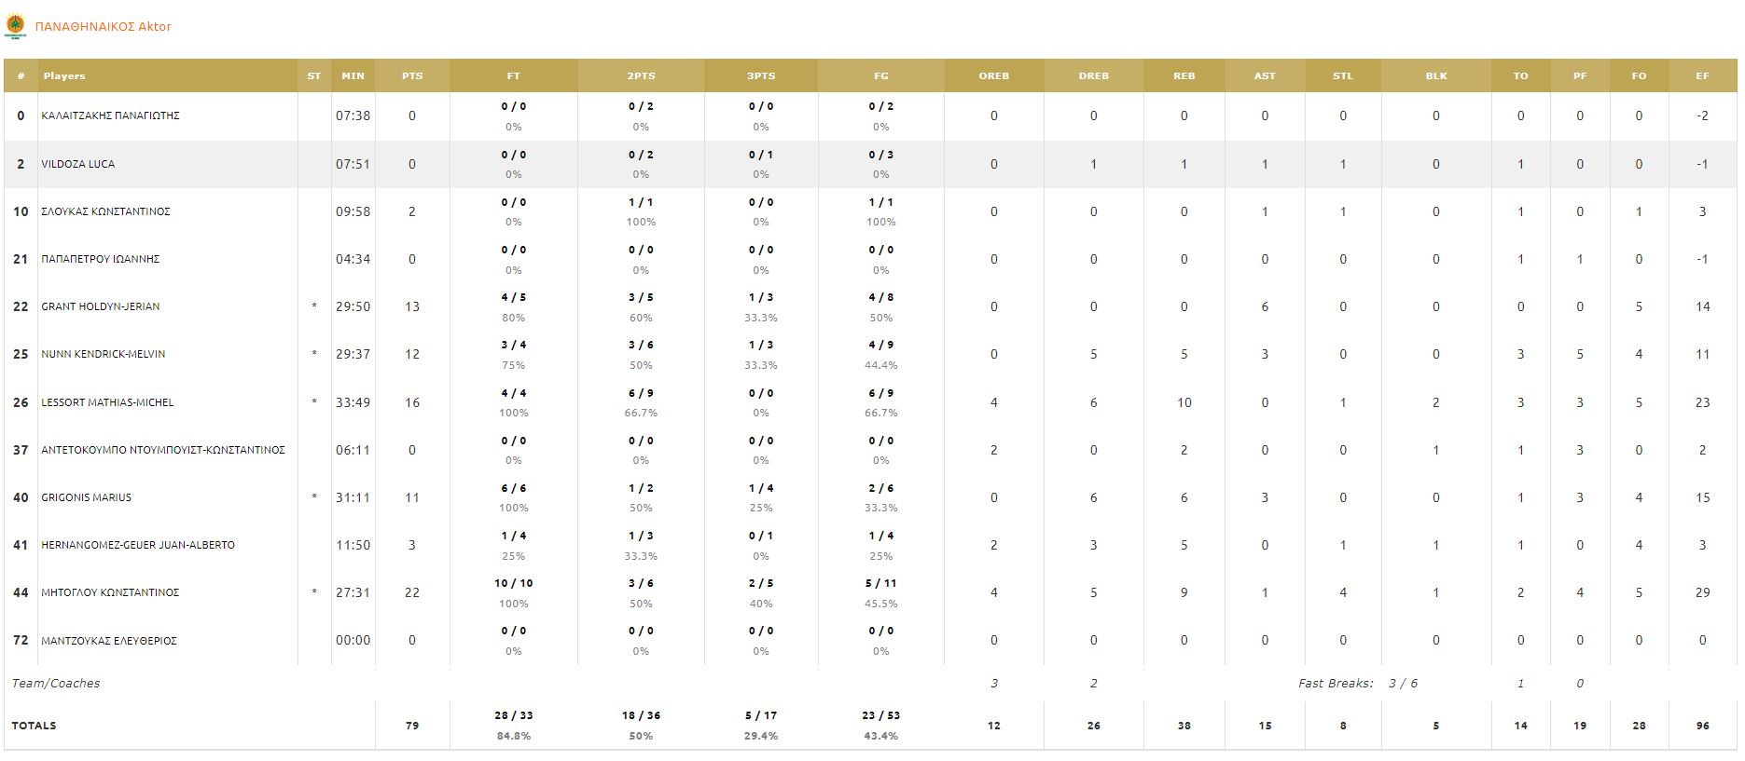Open the ΠΑΝΑΘΗΝΑΙΚΟΣ Aktor team link
This screenshot has height=761, width=1745.
click(103, 27)
